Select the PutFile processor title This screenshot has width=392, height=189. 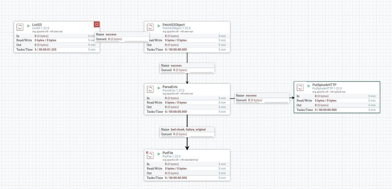[168, 153]
